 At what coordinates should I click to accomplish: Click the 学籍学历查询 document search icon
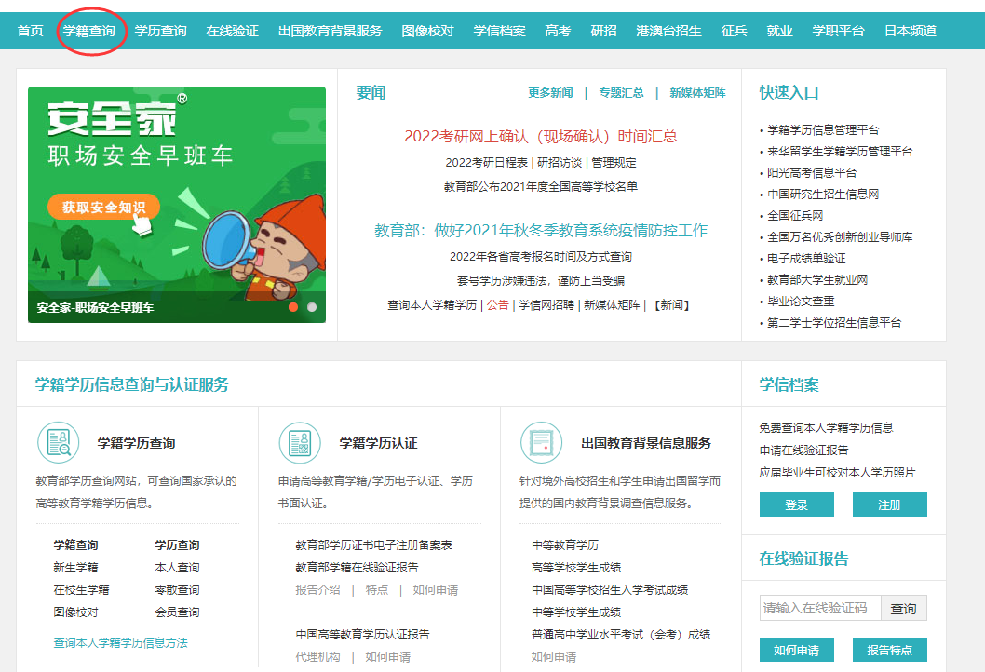(x=59, y=442)
